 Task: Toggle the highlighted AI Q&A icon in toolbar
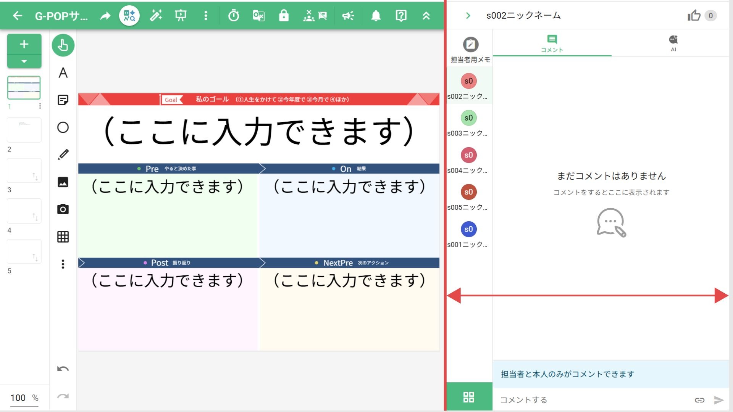(x=129, y=16)
